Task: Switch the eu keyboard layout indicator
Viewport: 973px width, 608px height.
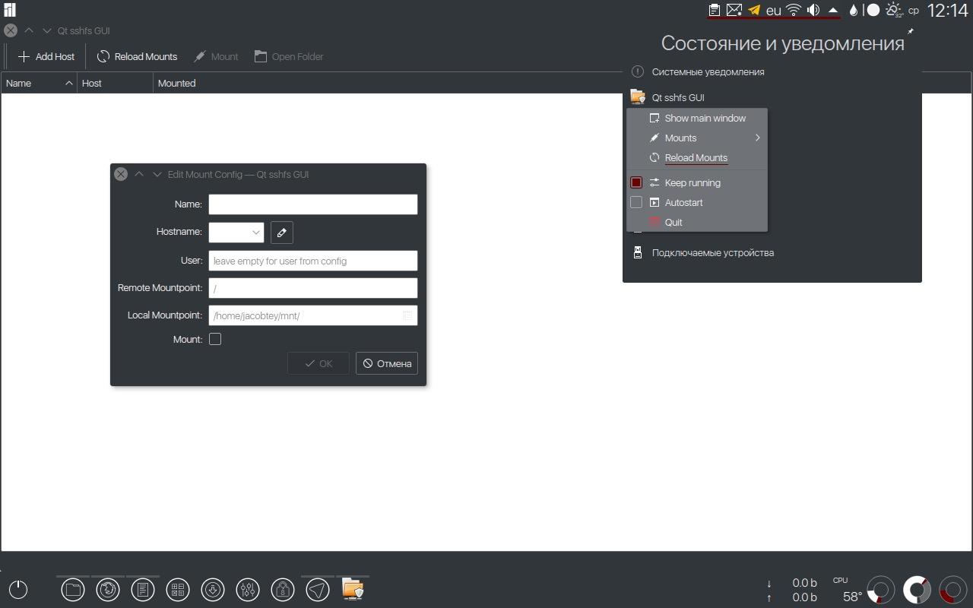Action: pyautogui.click(x=774, y=10)
